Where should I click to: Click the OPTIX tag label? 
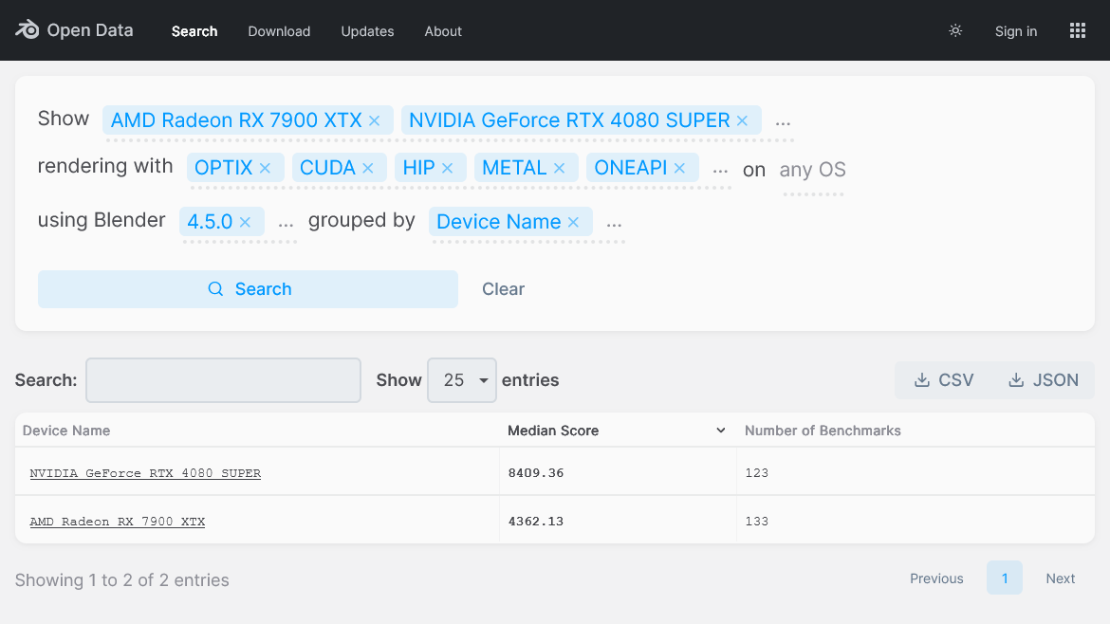(223, 168)
